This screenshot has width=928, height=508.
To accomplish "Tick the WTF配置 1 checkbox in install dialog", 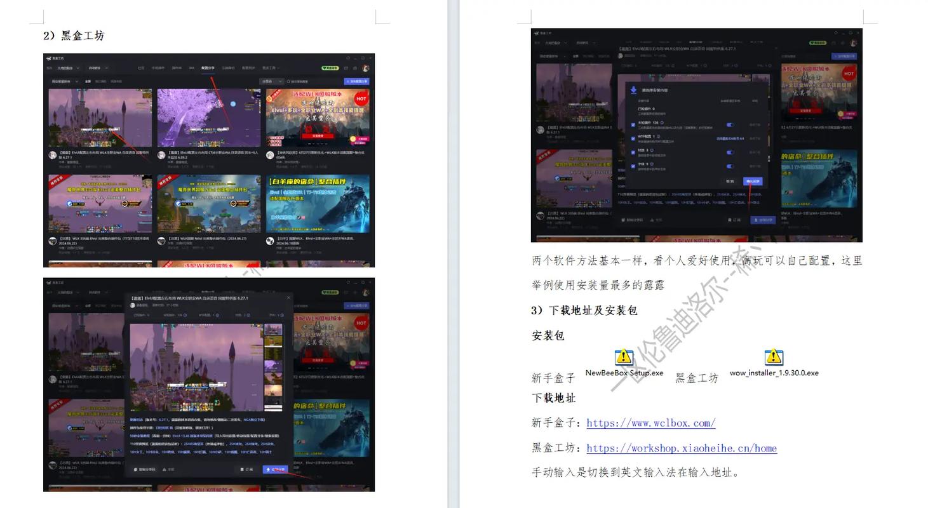I will (x=633, y=138).
